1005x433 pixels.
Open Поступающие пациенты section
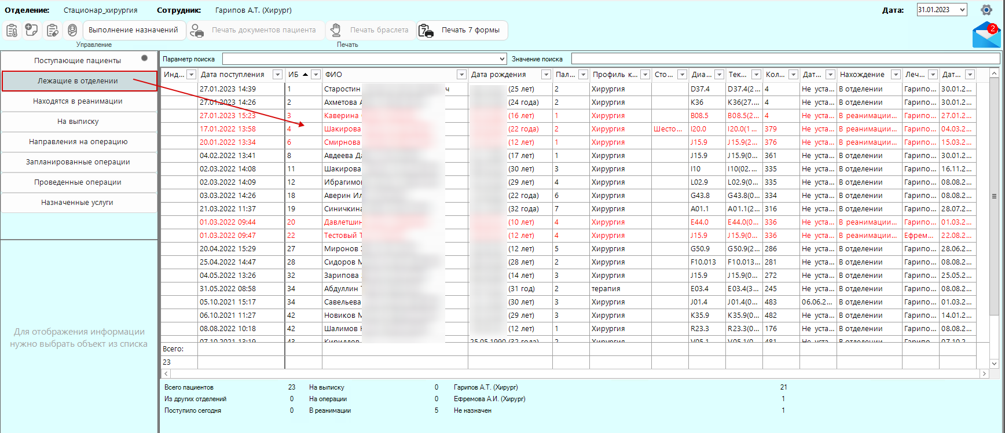tap(78, 61)
